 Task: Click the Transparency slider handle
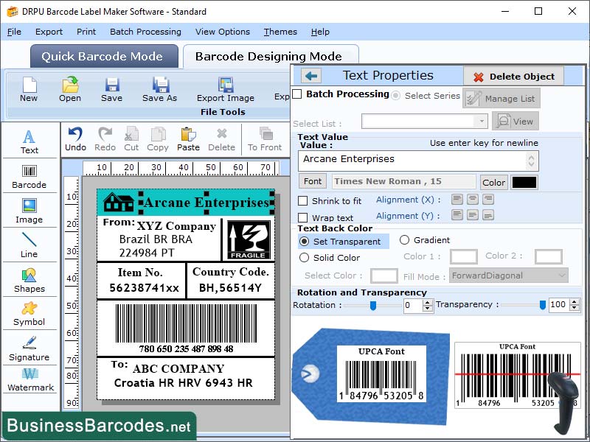tap(543, 304)
